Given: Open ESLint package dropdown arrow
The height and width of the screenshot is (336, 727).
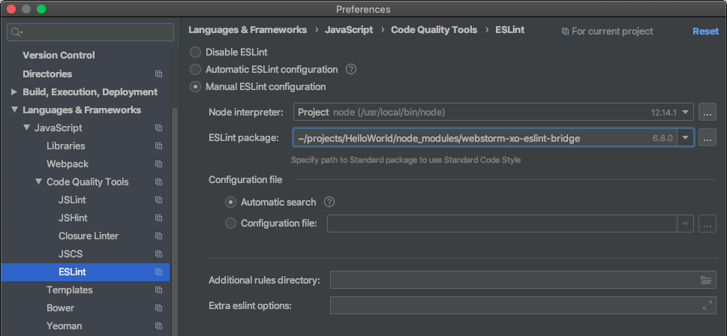Looking at the screenshot, I should [685, 138].
